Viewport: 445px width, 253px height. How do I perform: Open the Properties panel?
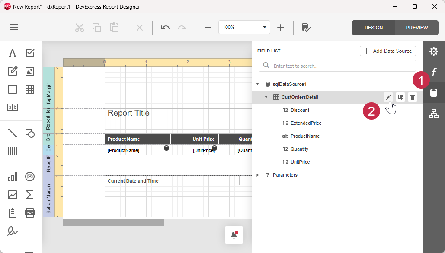coord(434,51)
